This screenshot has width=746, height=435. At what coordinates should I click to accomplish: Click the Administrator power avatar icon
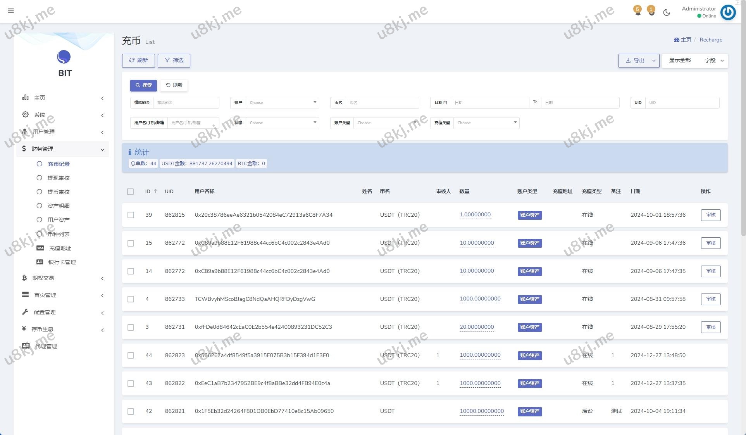pos(728,12)
